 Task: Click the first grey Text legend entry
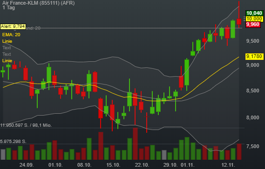pyautogui.click(x=7, y=48)
